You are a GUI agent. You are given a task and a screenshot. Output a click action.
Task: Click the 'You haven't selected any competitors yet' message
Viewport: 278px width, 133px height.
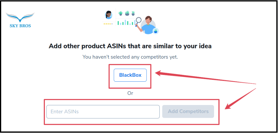point(130,57)
